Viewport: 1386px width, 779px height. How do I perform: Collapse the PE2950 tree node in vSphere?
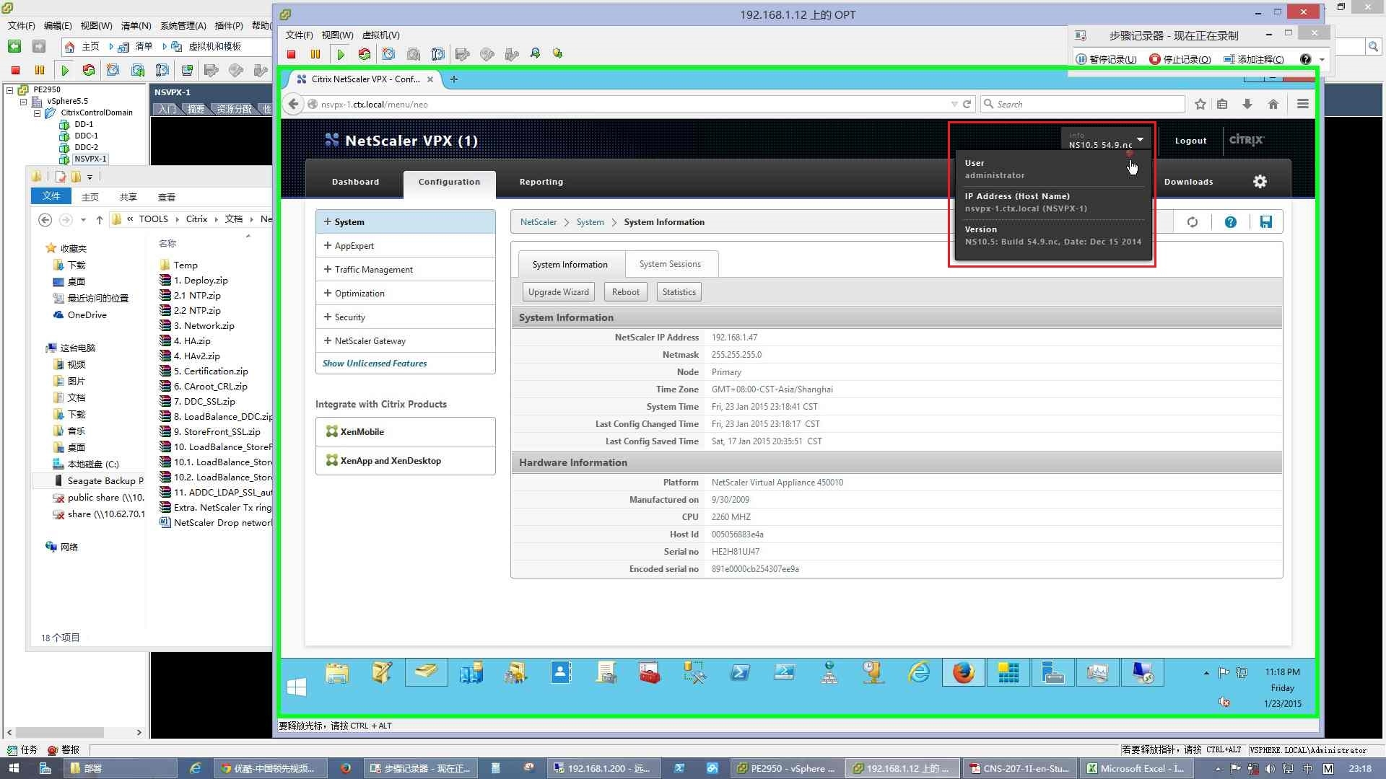pyautogui.click(x=10, y=90)
